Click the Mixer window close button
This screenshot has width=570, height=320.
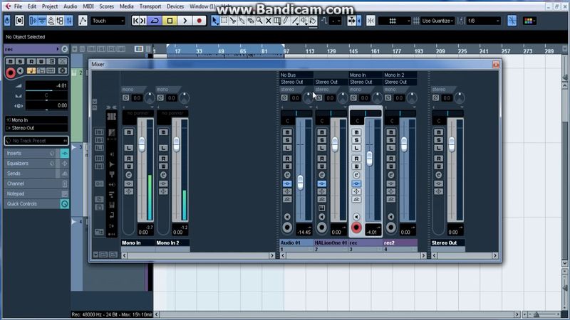[496, 64]
